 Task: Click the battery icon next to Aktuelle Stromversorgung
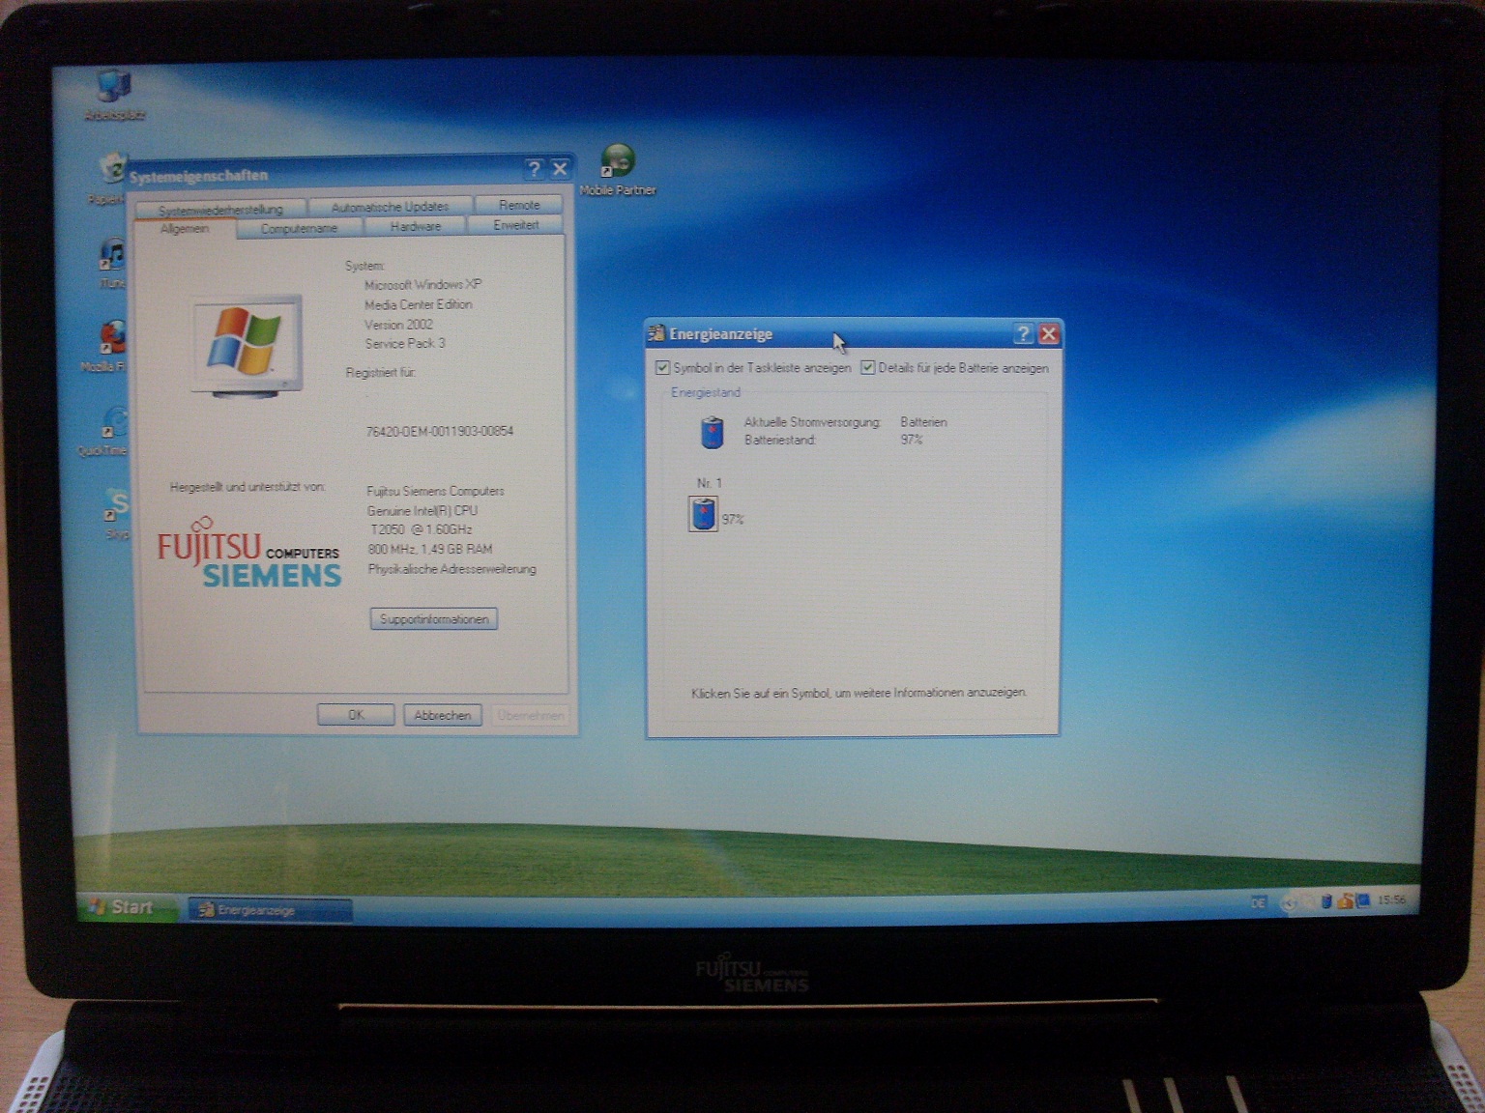click(x=712, y=431)
